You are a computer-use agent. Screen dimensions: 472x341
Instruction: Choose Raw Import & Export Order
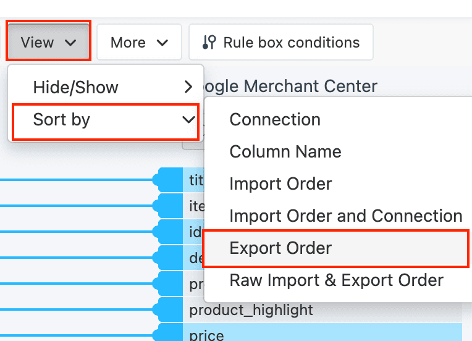pos(336,280)
